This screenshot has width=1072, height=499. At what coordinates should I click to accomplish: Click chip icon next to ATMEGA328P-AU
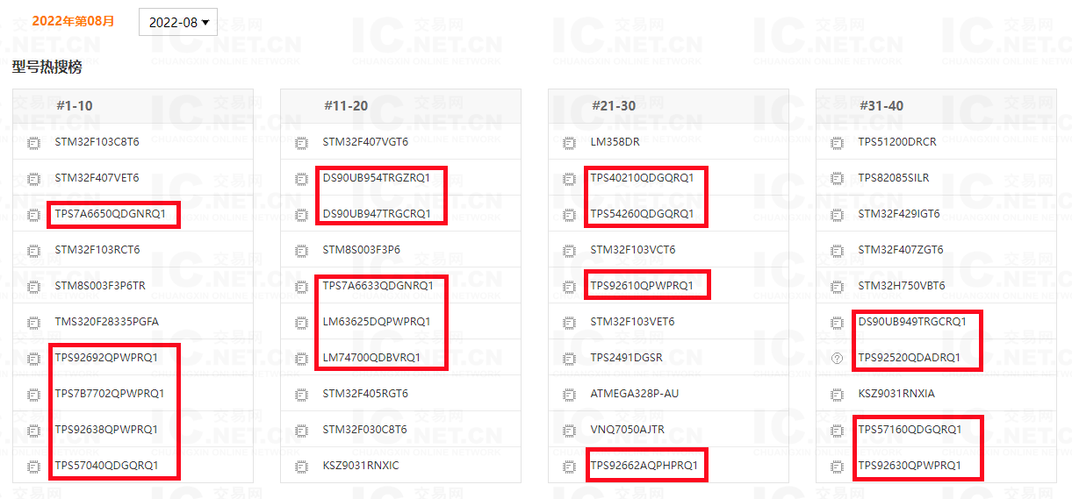click(x=570, y=394)
